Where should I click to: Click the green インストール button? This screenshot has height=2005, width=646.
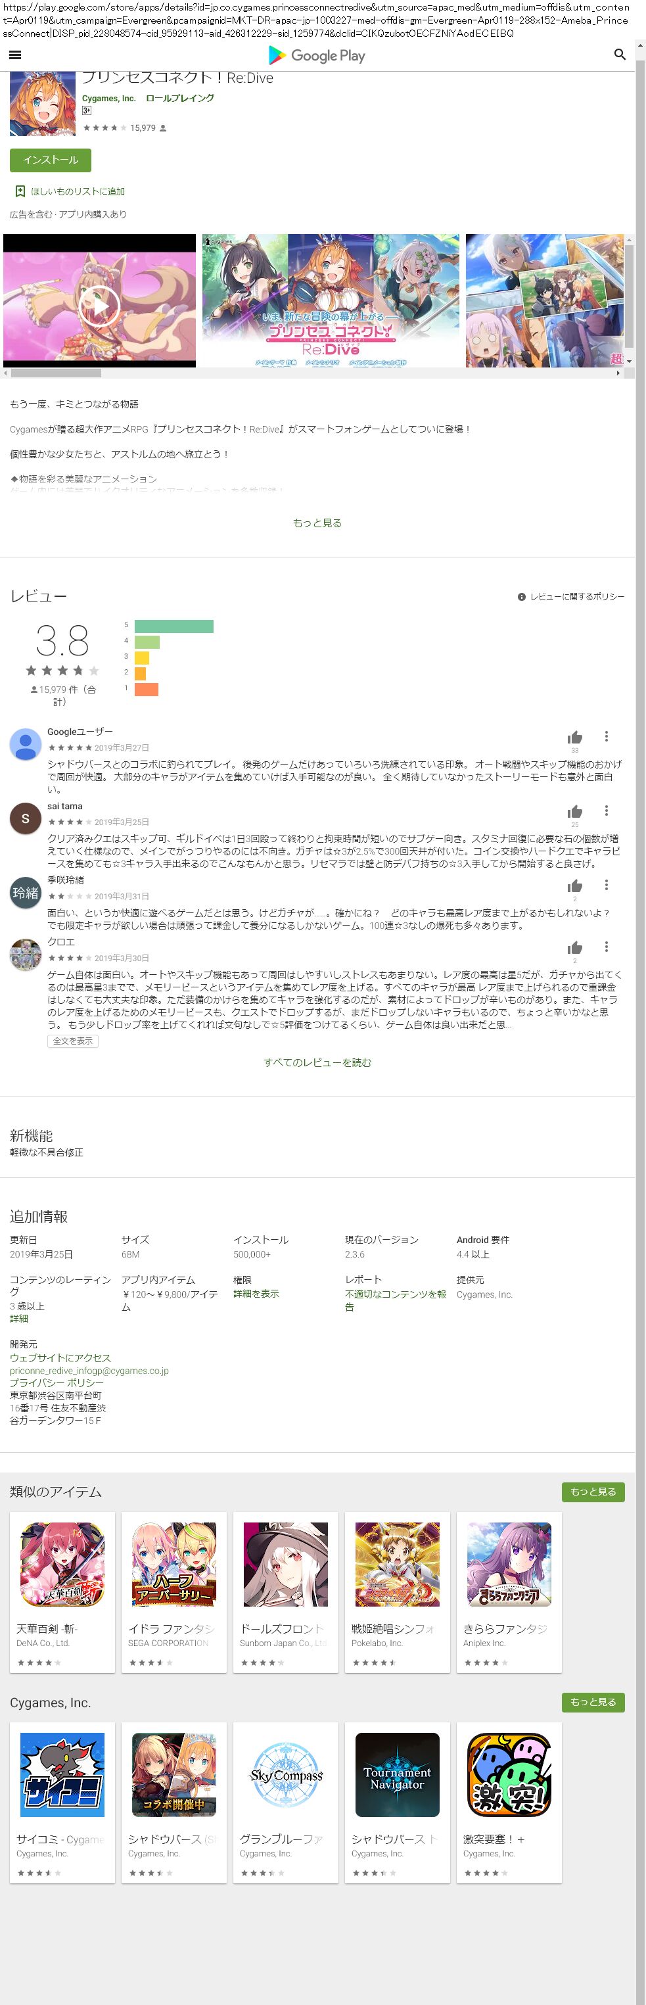[x=51, y=160]
